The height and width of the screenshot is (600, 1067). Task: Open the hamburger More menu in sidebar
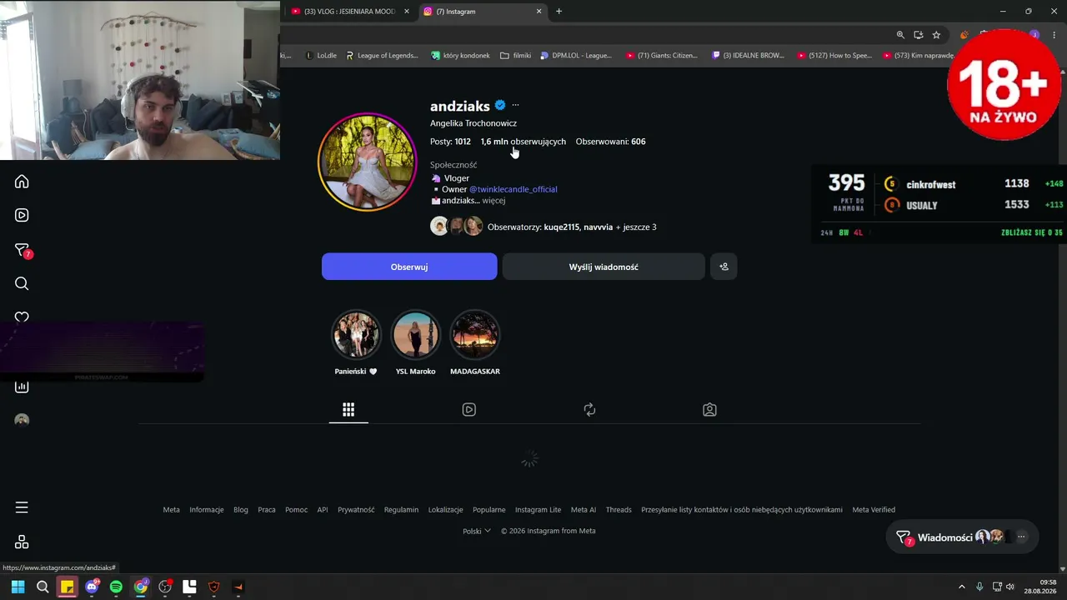(22, 507)
